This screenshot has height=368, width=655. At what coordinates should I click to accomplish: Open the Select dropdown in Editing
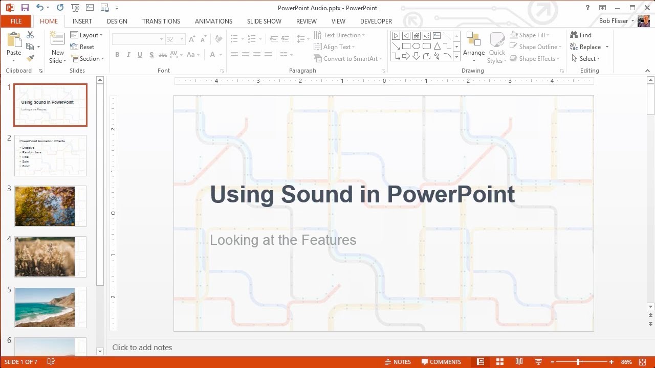pyautogui.click(x=585, y=58)
